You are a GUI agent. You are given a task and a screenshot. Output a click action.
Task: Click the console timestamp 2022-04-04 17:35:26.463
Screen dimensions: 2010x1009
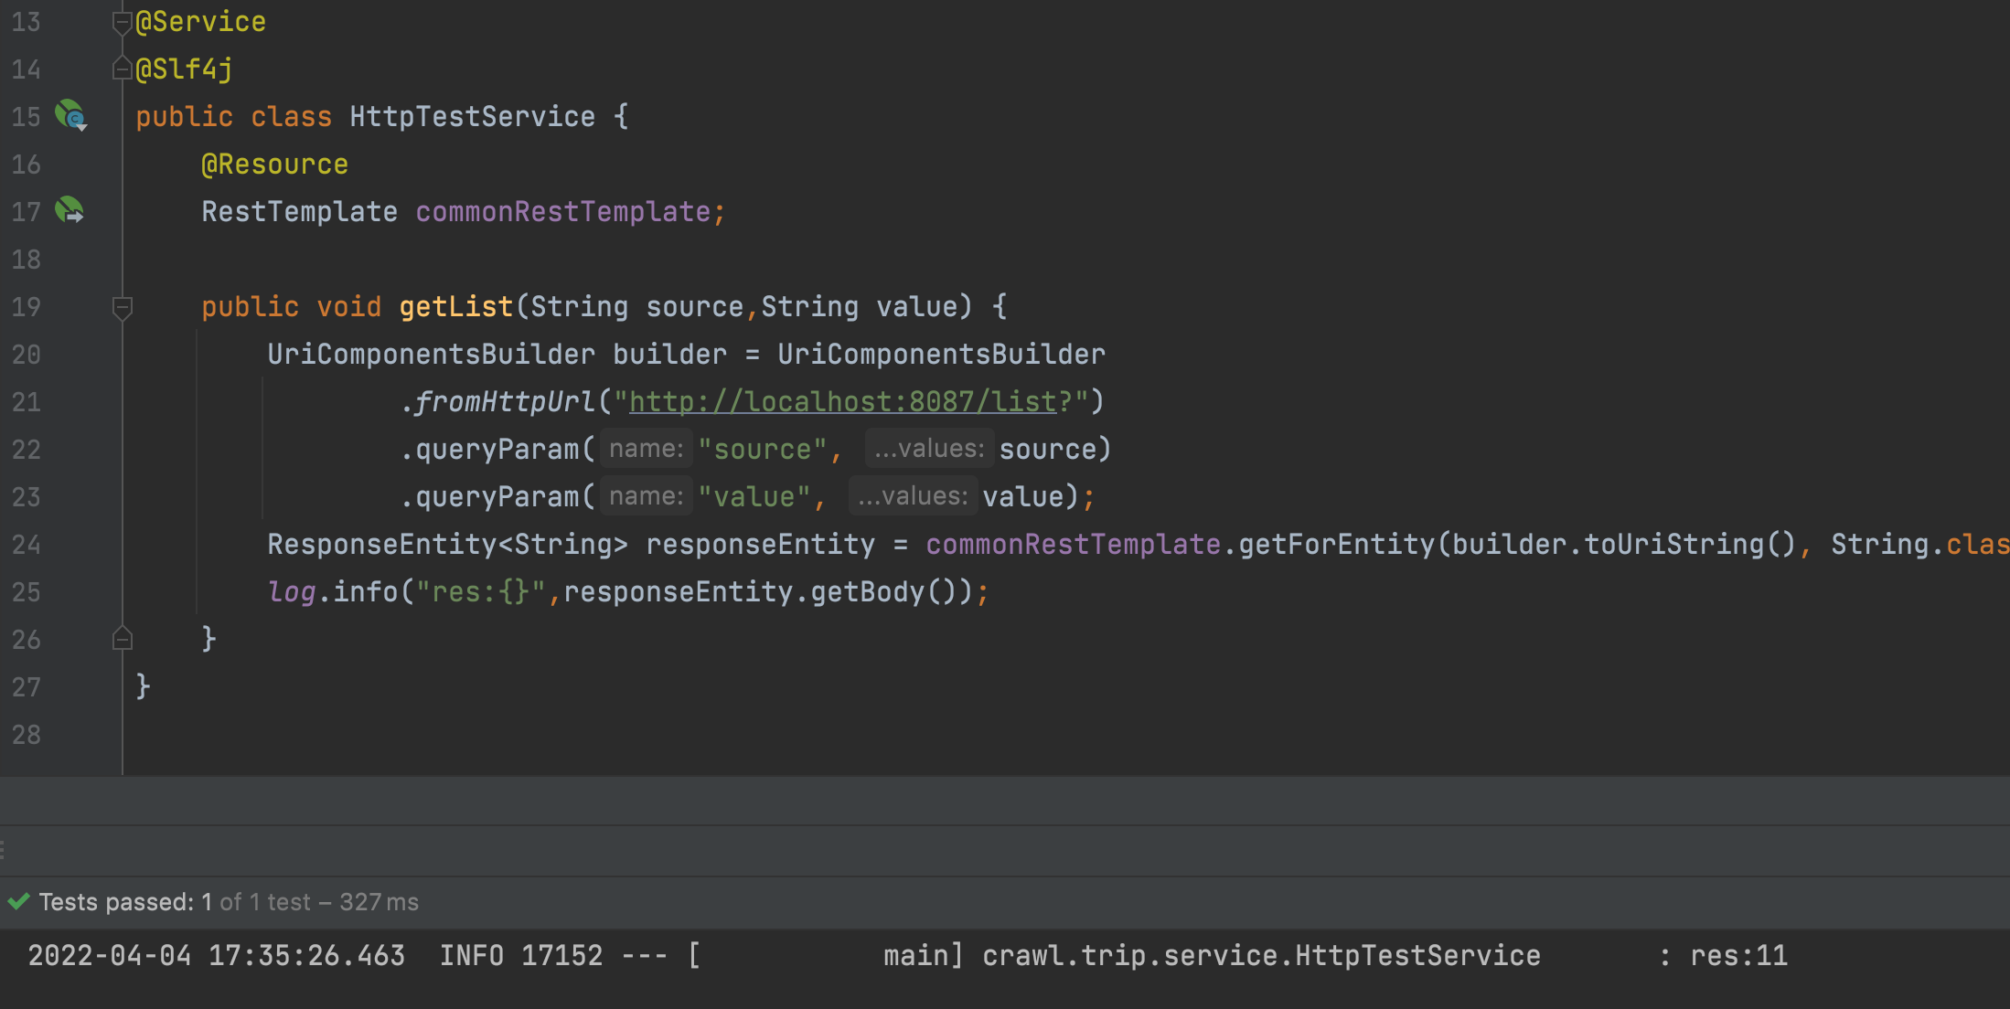(x=216, y=955)
